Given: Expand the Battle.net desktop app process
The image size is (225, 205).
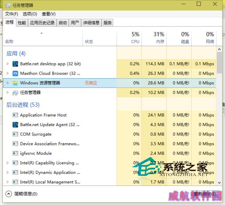Looking at the screenshot, I should coord(8,63).
